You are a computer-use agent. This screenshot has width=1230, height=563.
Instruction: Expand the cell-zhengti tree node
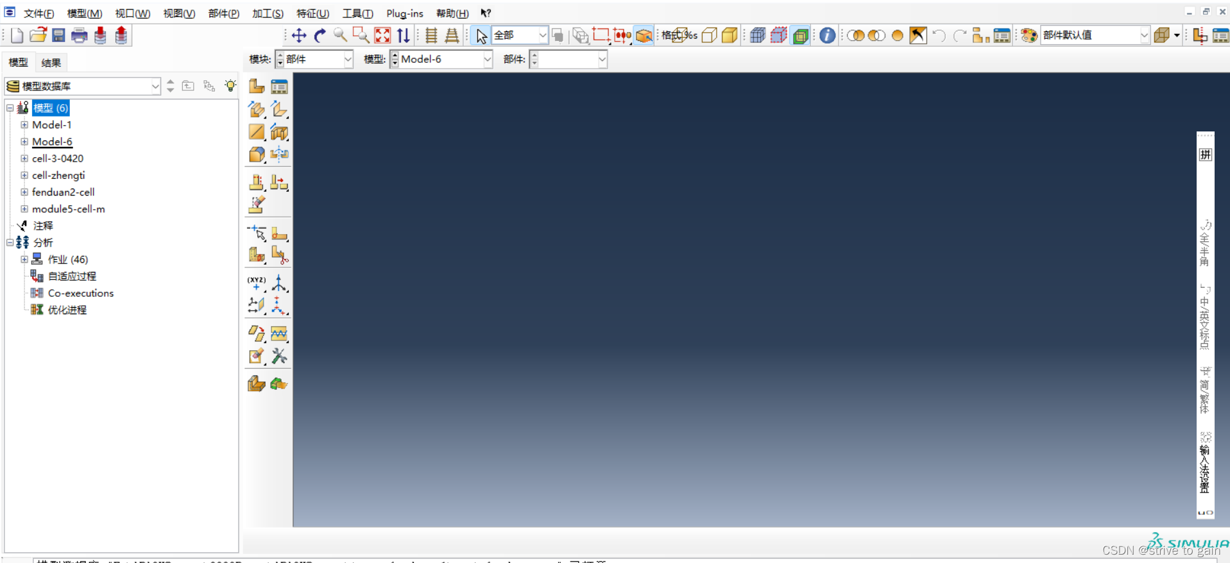24,175
